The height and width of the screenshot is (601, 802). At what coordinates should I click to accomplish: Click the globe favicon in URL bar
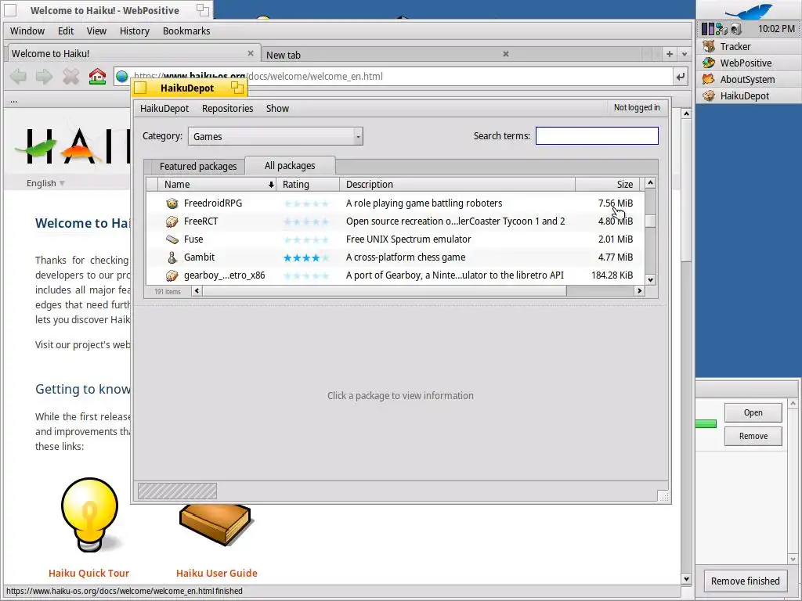click(x=121, y=77)
